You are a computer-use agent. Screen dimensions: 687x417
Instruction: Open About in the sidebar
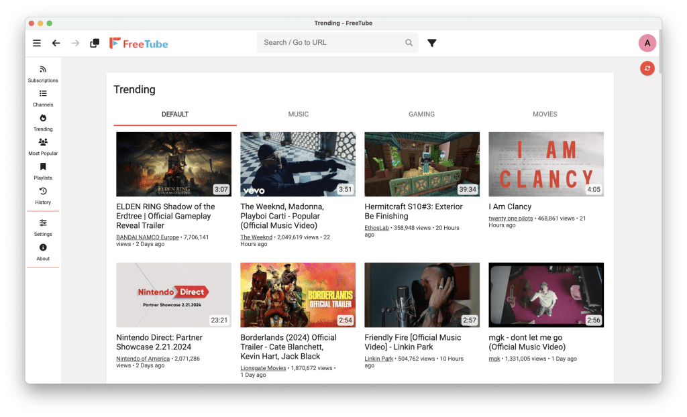43,253
